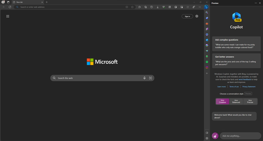Image resolution: width=263 pixels, height=141 pixels.
Task: Open the E-tree sidebar icon
Action: coord(207,56)
